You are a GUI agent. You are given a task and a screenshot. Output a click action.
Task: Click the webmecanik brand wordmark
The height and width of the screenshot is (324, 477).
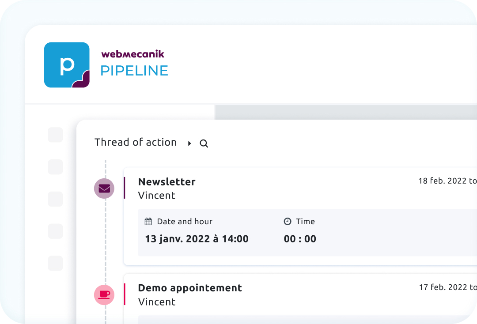click(132, 54)
